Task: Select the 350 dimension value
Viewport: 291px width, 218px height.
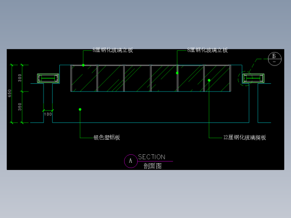Action: 20,107
